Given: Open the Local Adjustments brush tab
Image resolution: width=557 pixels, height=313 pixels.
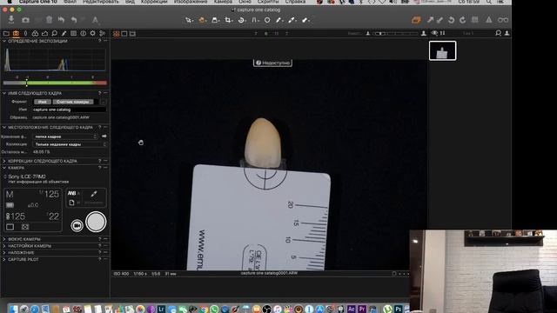Looking at the screenshot, I should [64, 33].
